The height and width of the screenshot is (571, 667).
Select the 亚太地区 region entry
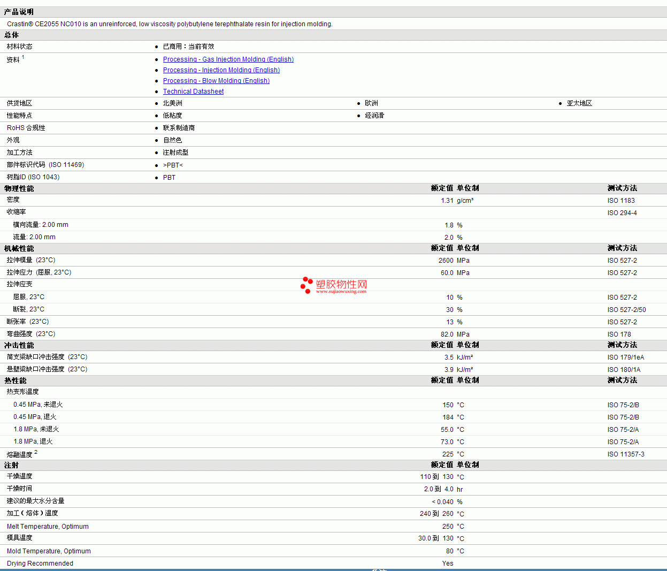click(579, 103)
